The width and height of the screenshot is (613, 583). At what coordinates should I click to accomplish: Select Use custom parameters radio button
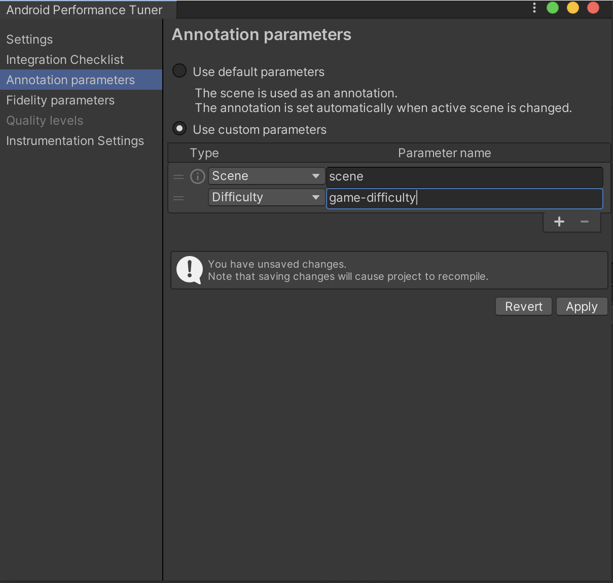179,129
